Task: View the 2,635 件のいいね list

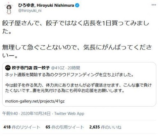Action: tap(105, 127)
